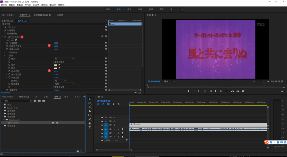Screen dimensions: 287x157
Task: Click the 平滑数量 value 30.00
Action: point(56,43)
